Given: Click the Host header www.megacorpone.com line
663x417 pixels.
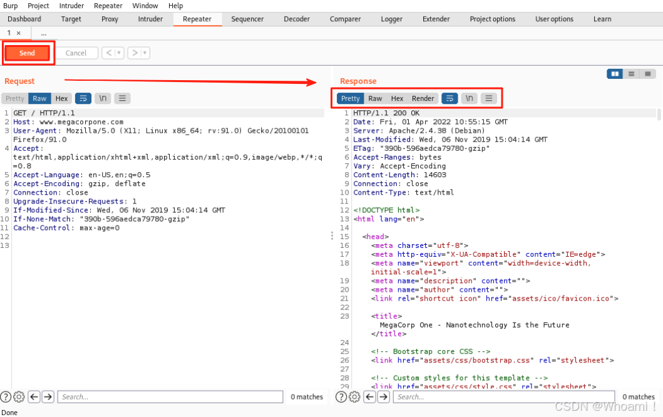Looking at the screenshot, I should pyautogui.click(x=68, y=122).
